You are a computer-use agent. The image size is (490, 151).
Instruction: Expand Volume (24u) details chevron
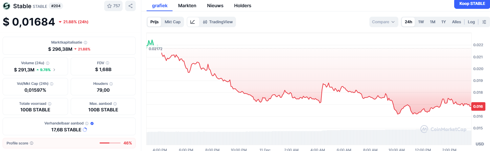pyautogui.click(x=54, y=70)
